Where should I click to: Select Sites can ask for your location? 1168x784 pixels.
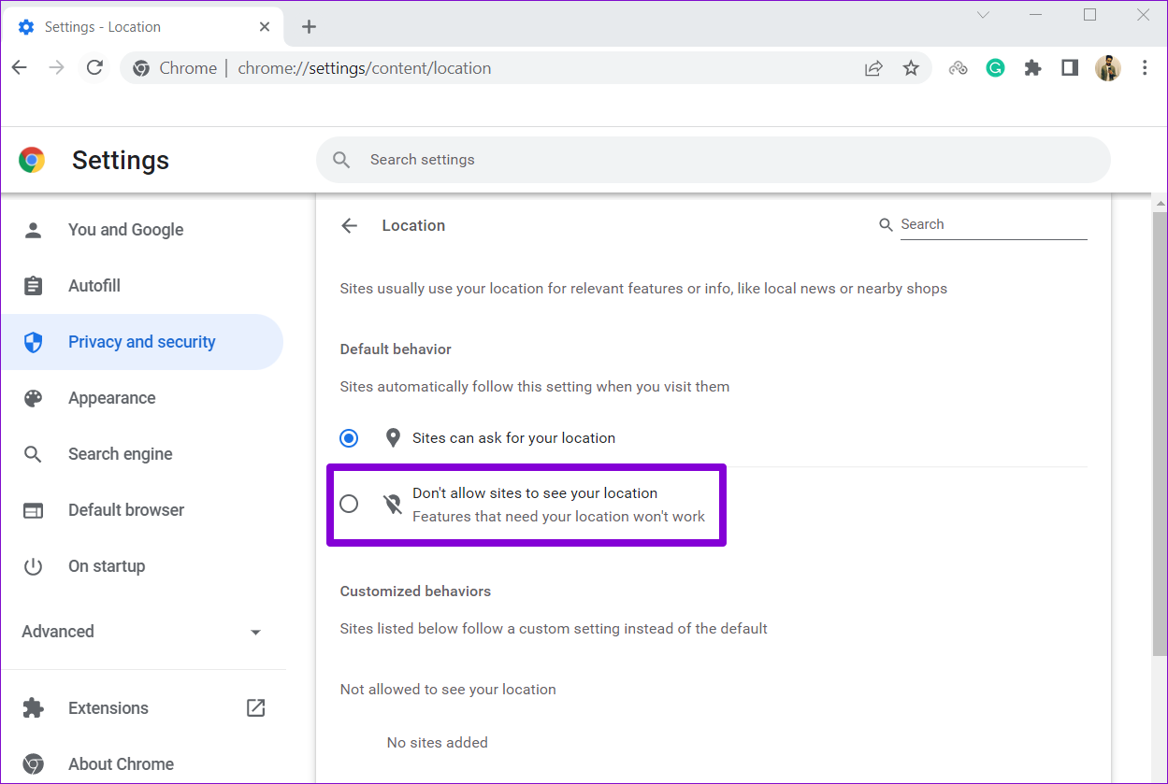349,437
